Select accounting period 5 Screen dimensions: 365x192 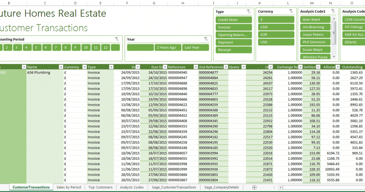(37, 47)
